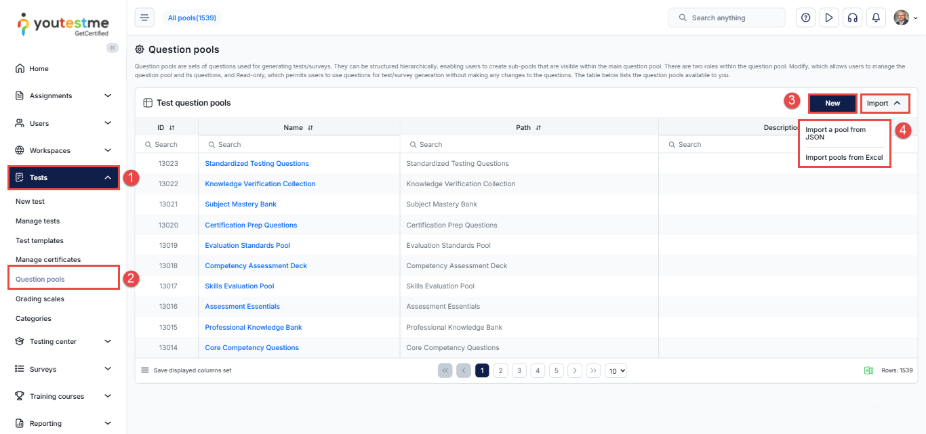Click the hamburger menu icon in top bar
926x434 pixels.
click(x=144, y=18)
